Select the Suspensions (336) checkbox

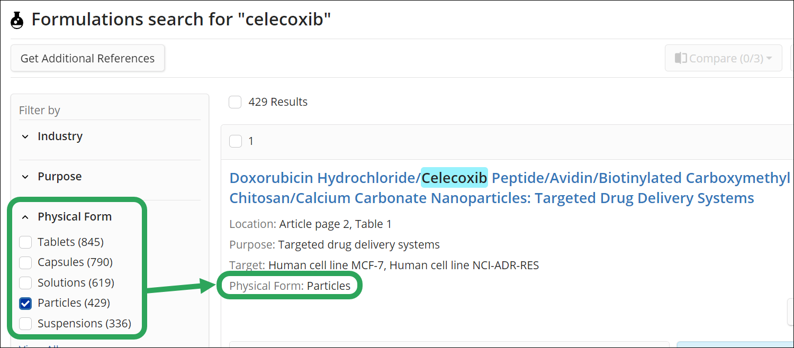[25, 323]
